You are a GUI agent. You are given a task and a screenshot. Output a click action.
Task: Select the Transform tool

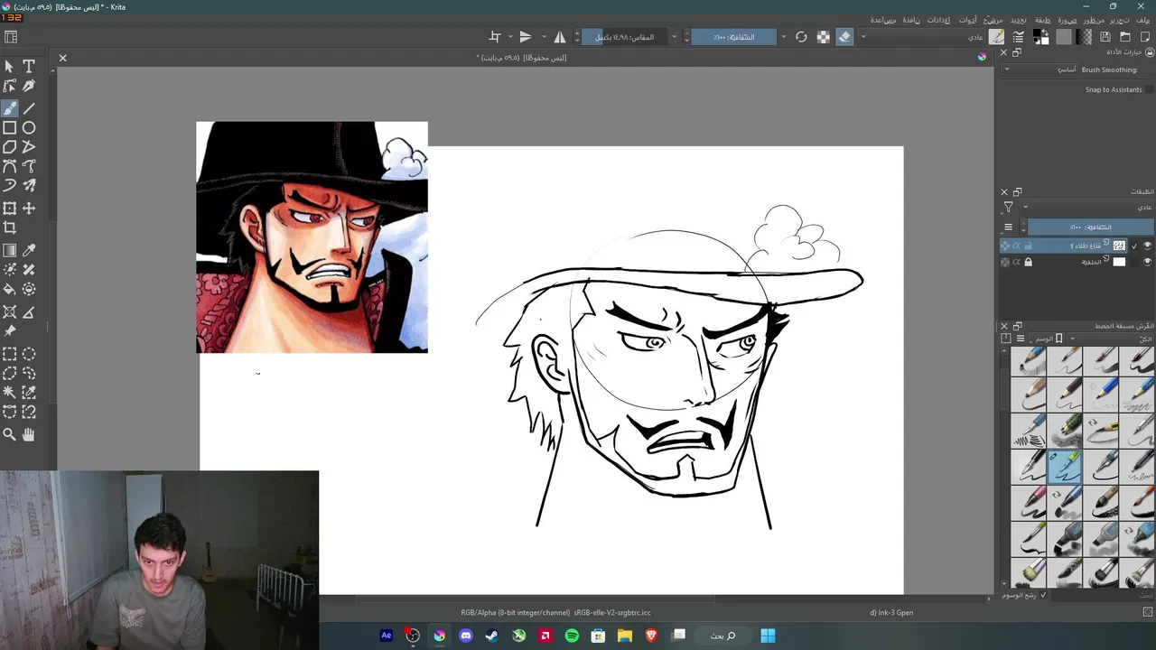click(9, 208)
